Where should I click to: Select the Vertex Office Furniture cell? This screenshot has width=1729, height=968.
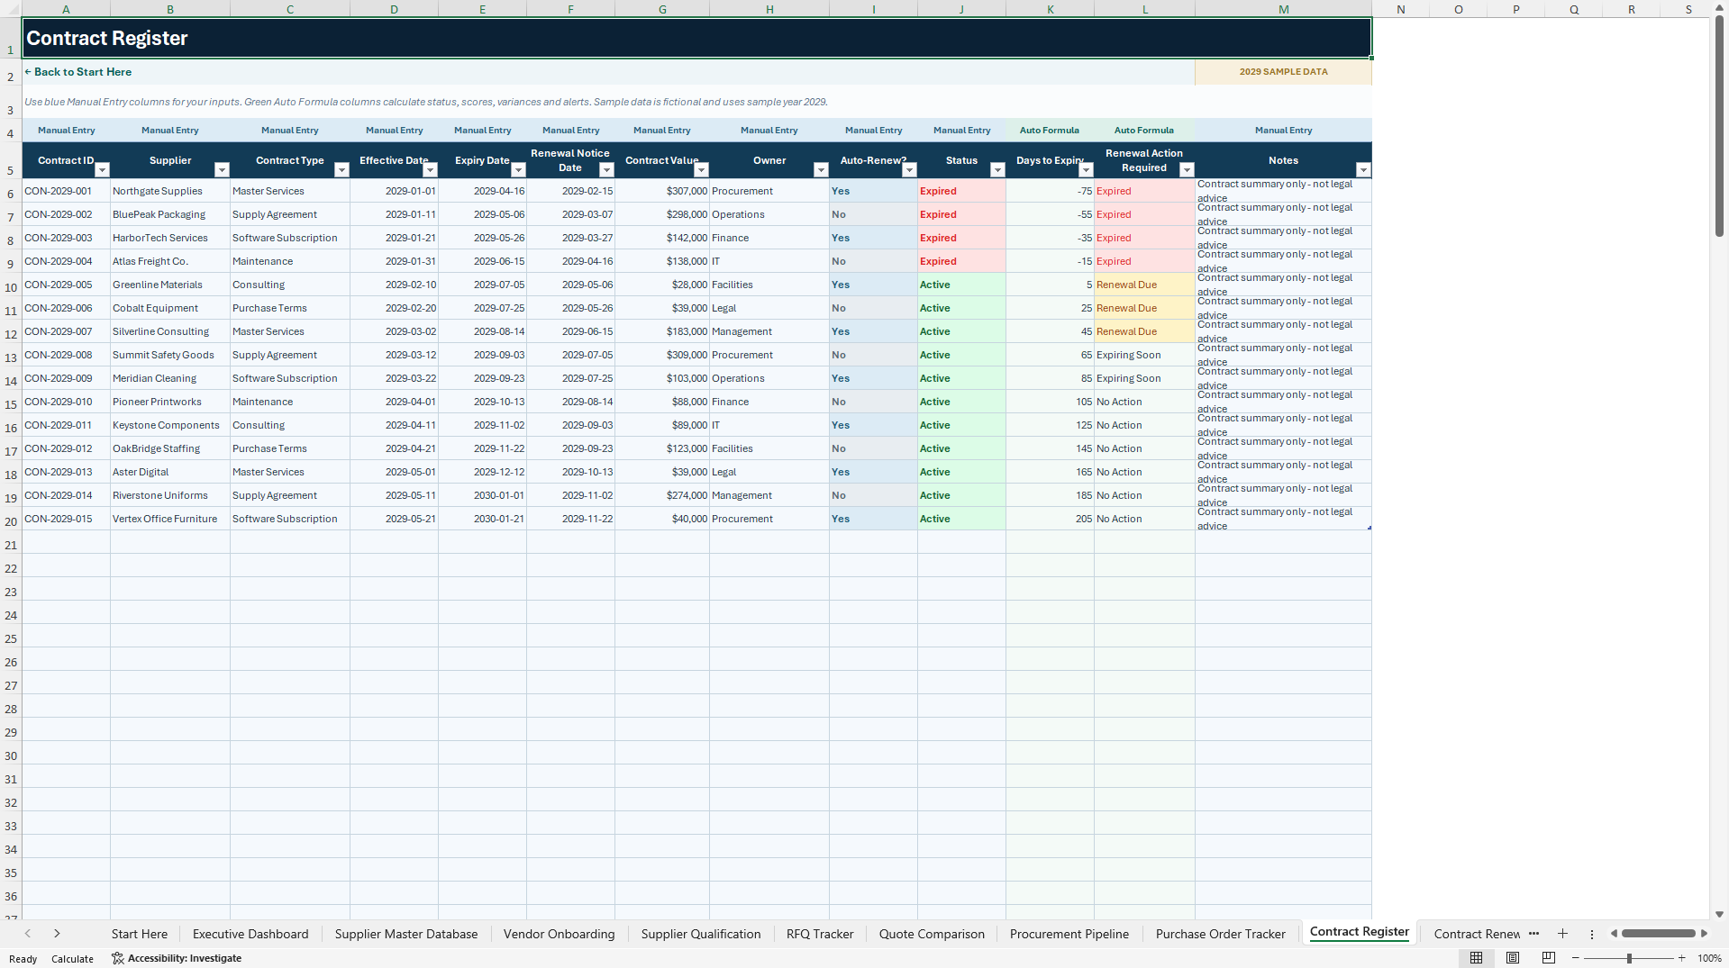tap(170, 519)
